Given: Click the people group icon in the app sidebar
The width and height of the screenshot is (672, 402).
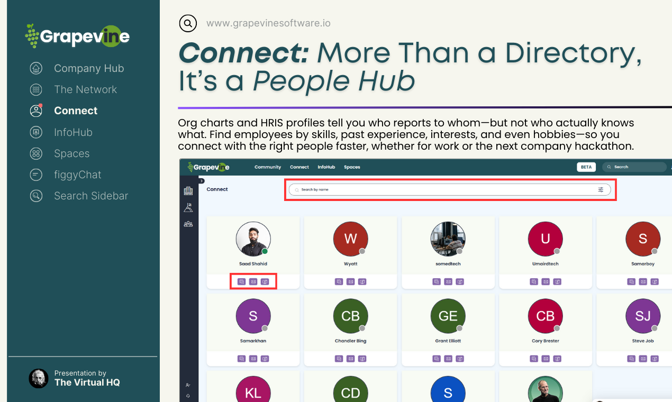Looking at the screenshot, I should click(188, 224).
